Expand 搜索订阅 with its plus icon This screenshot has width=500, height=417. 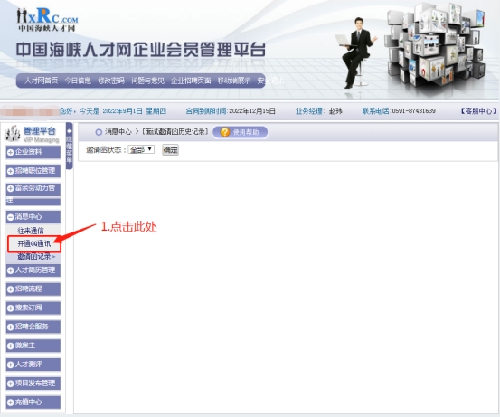click(x=10, y=308)
